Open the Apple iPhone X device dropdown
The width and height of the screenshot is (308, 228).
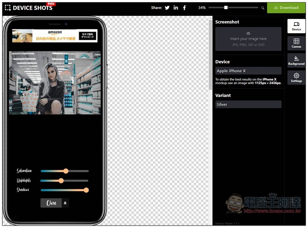248,71
